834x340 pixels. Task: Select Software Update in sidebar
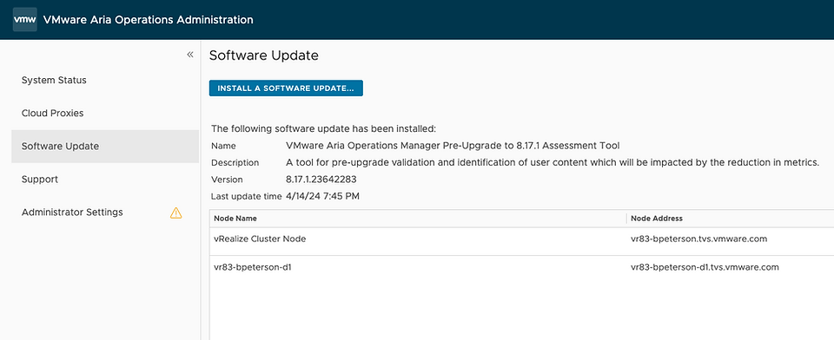pos(105,146)
